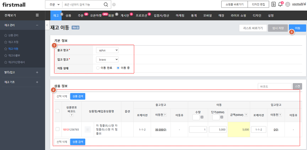The width and height of the screenshot is (307, 150).
Task: Collapse sidebar with the chevron handle
Action: (47, 25)
